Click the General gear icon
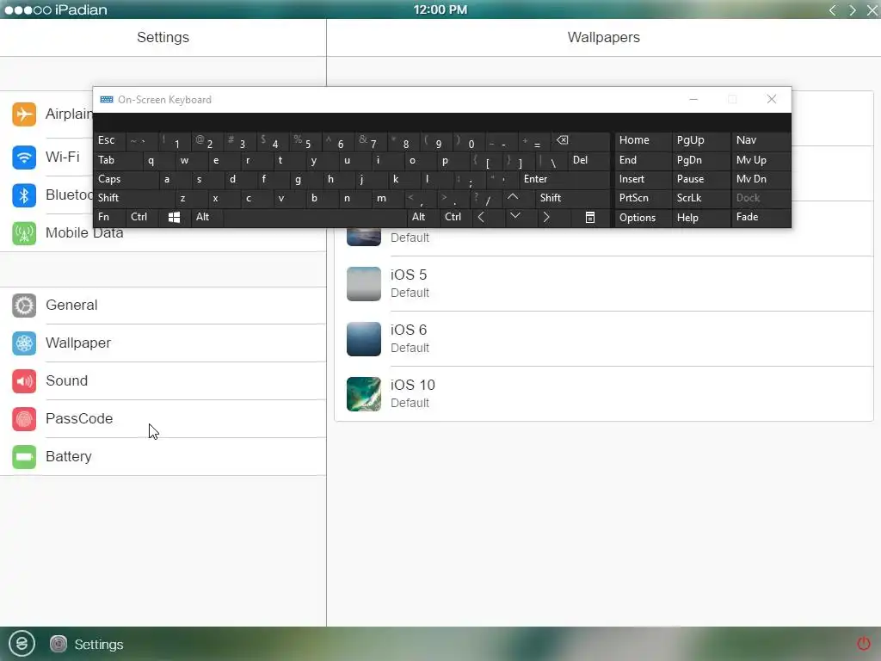This screenshot has height=661, width=881. point(24,306)
